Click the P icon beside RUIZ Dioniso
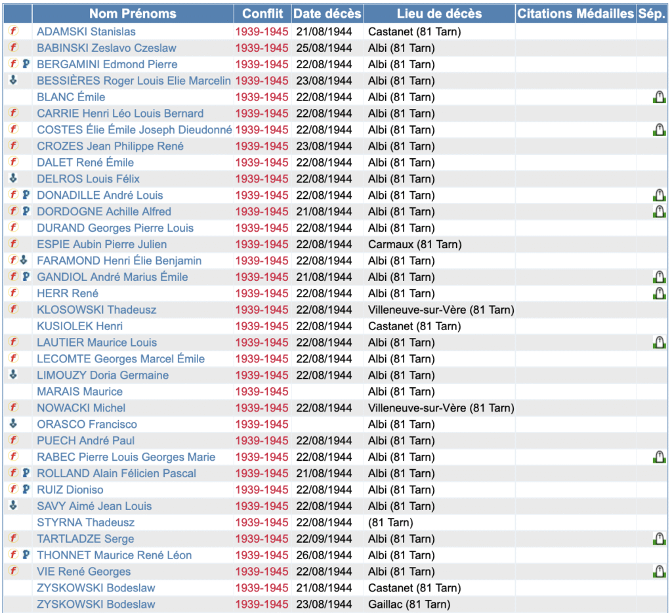The height and width of the screenshot is (613, 672). 26,489
